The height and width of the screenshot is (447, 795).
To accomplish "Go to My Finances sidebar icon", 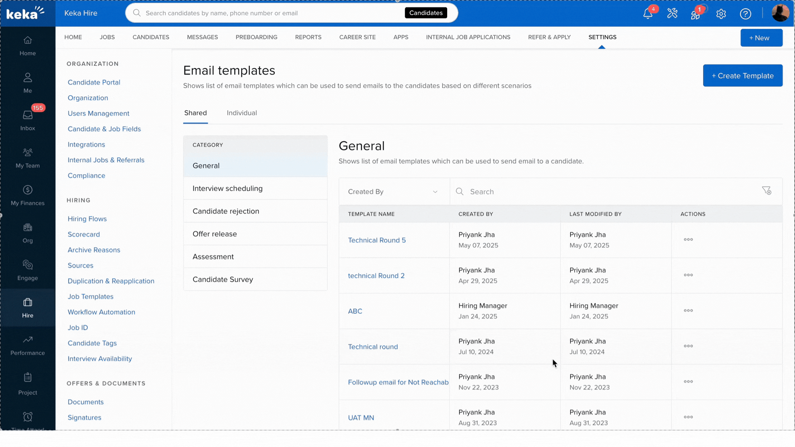I will pyautogui.click(x=28, y=195).
